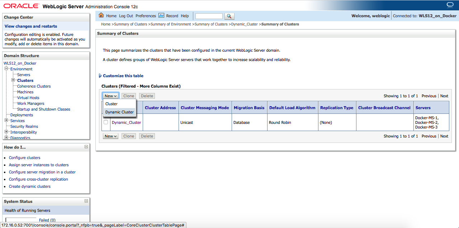Expand the Clusters tree node

(13, 80)
